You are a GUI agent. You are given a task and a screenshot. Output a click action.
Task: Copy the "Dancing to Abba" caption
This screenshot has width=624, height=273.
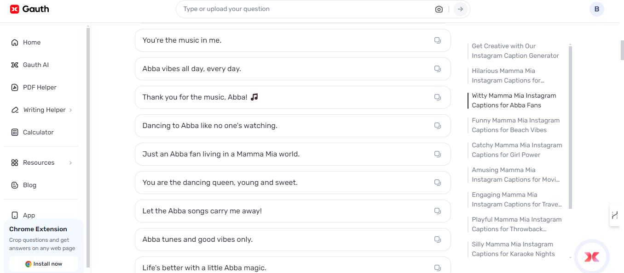tap(438, 126)
